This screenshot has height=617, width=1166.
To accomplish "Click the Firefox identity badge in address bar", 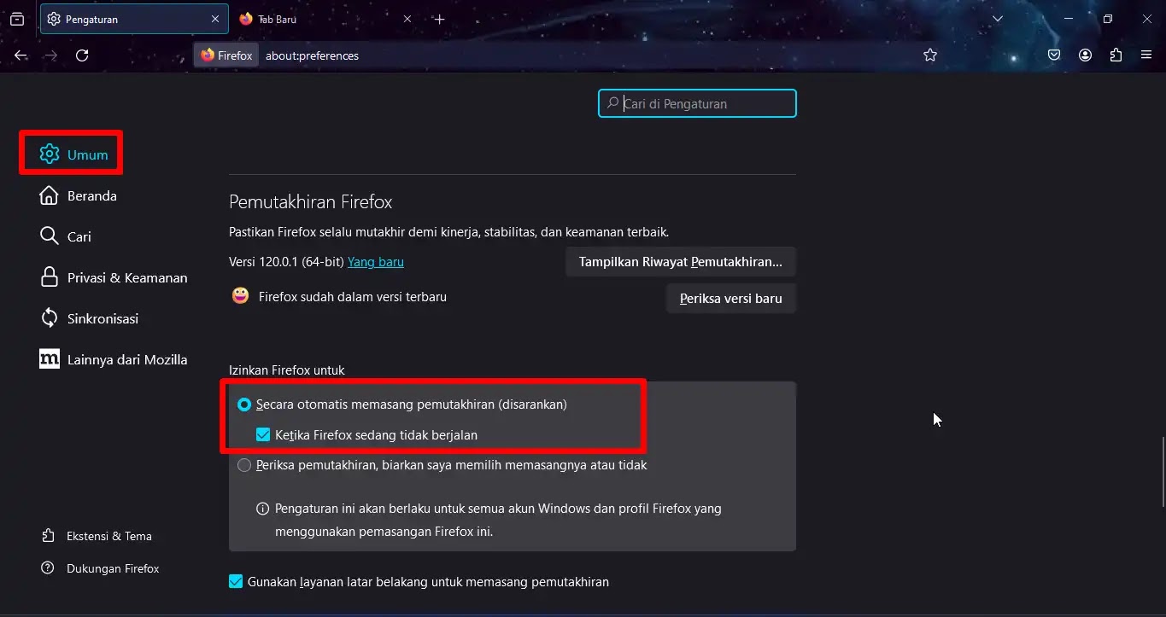I will click(226, 55).
